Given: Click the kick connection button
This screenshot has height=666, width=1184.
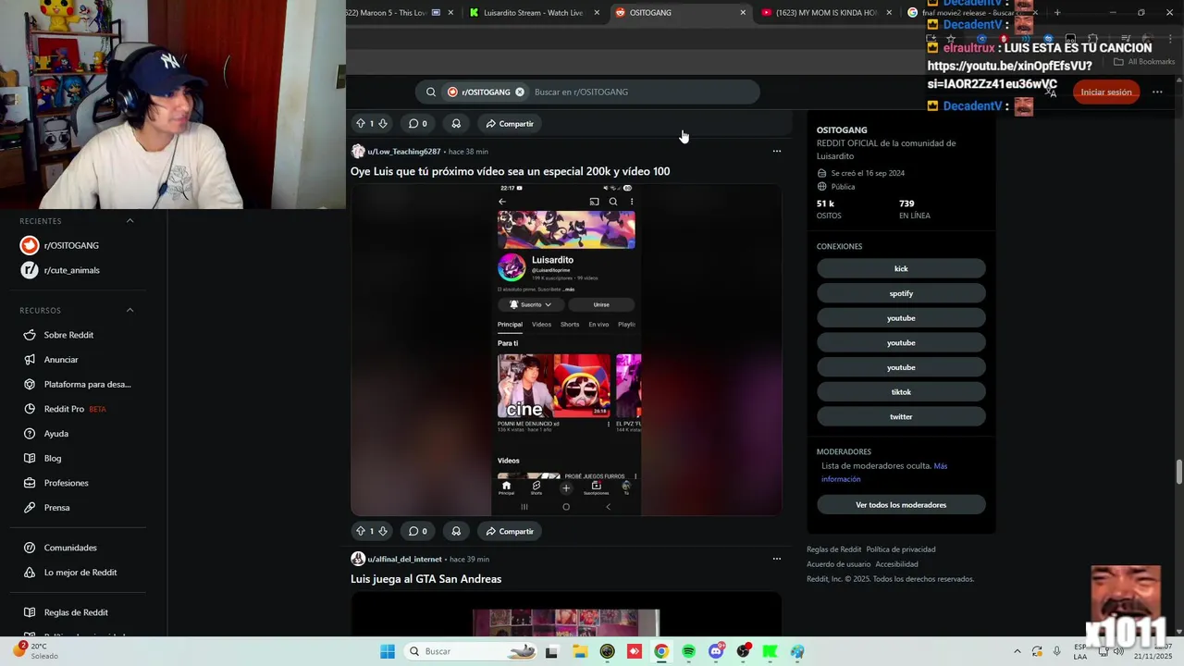Looking at the screenshot, I should click(x=901, y=268).
